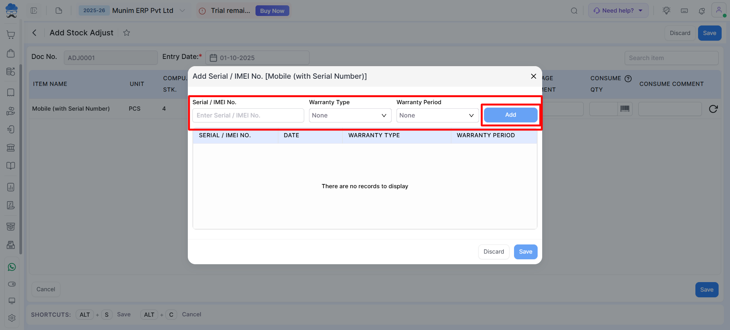730x330 pixels.
Task: Click the bank sidebar icon
Action: coord(11,148)
